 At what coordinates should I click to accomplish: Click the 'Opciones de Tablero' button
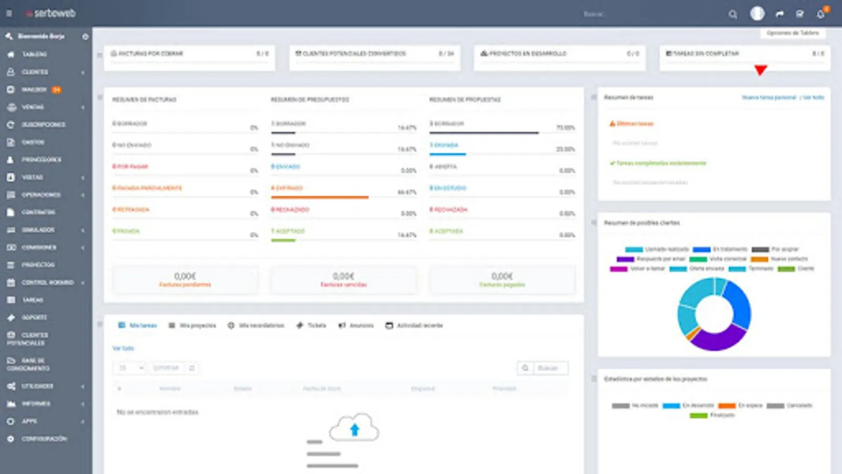(x=793, y=33)
